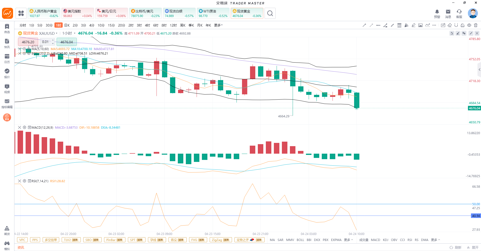Open the search magnifier in top bar
The height and width of the screenshot is (251, 481).
pos(270,13)
